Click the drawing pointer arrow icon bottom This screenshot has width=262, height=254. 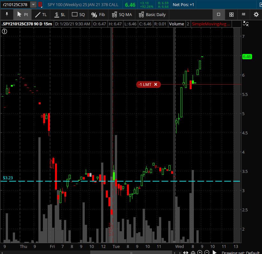pyautogui.click(x=214, y=252)
